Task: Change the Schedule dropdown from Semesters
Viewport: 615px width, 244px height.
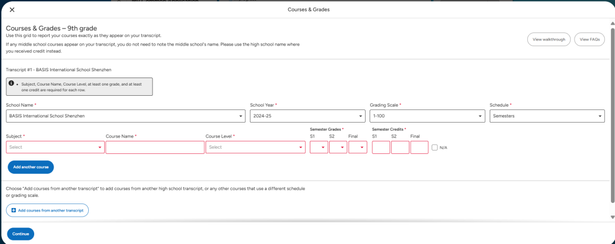Action: tap(547, 116)
